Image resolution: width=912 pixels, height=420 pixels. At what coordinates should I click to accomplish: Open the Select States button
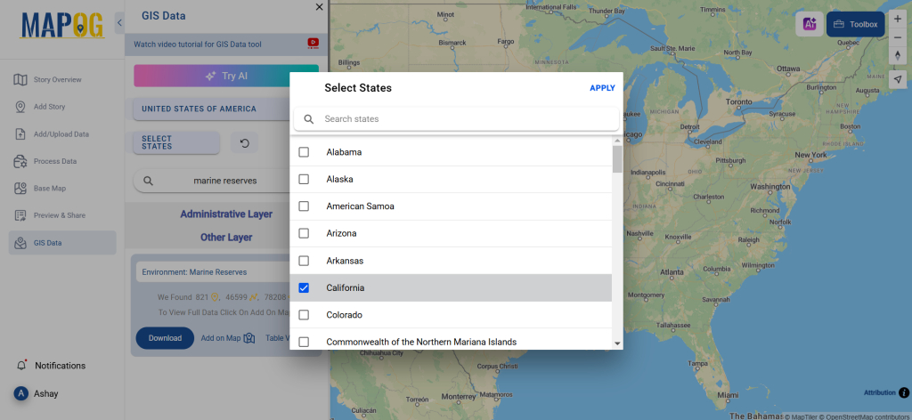tap(176, 142)
